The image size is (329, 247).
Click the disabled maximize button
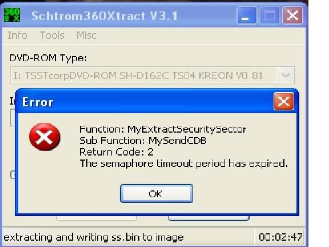(270, 15)
